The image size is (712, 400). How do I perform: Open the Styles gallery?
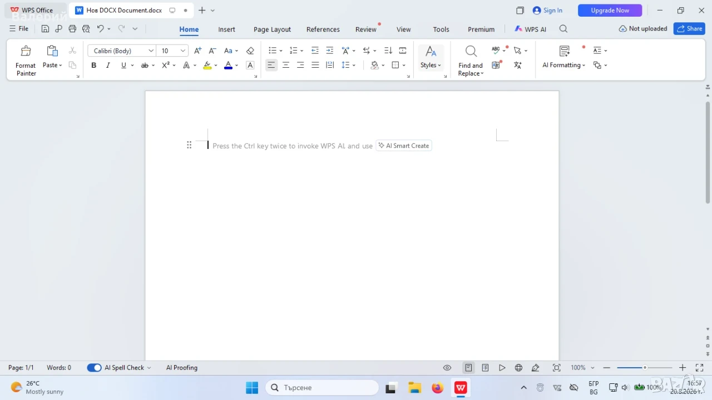(431, 58)
